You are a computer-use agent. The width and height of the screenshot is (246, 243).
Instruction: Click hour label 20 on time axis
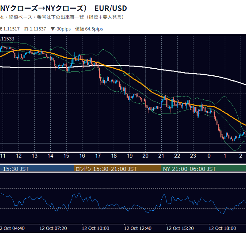pos(145,156)
